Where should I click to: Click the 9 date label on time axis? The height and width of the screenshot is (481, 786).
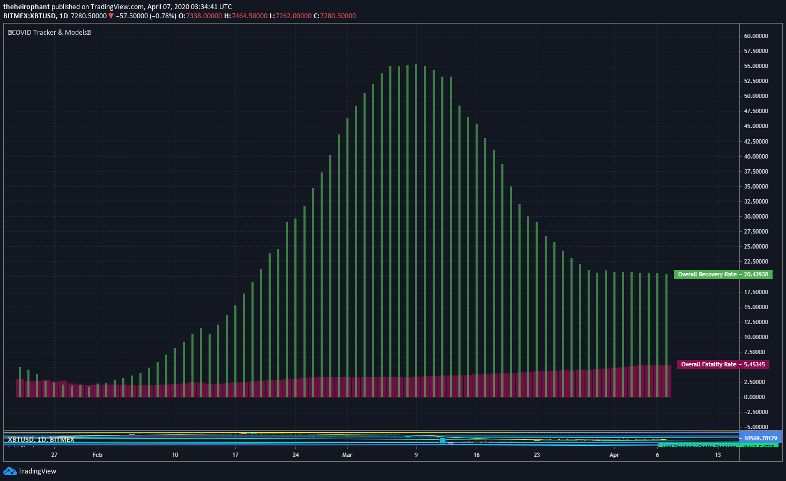(416, 455)
